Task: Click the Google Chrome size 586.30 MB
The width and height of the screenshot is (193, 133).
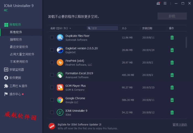Action: click(128, 100)
